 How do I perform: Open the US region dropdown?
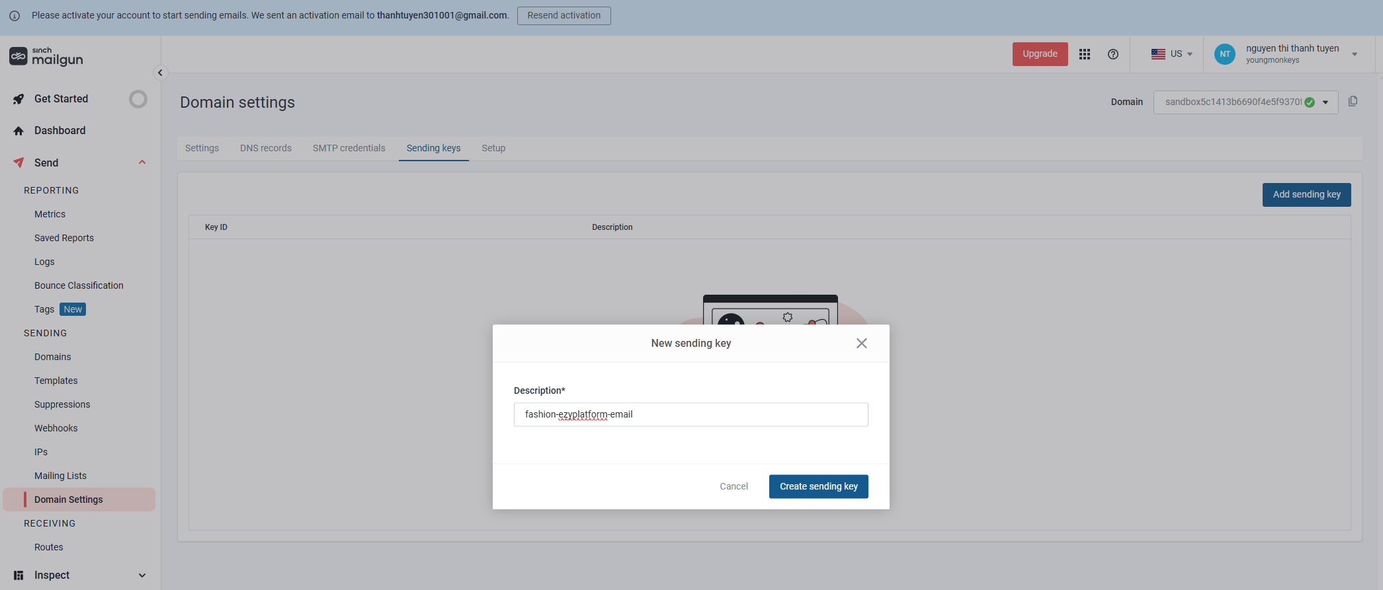click(1172, 54)
